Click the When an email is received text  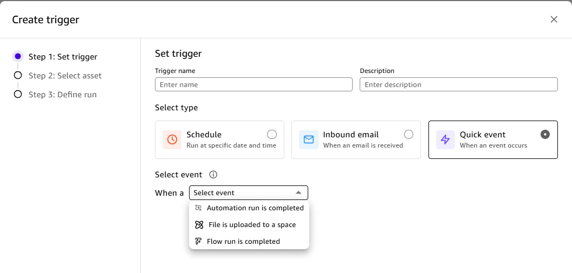coord(363,145)
